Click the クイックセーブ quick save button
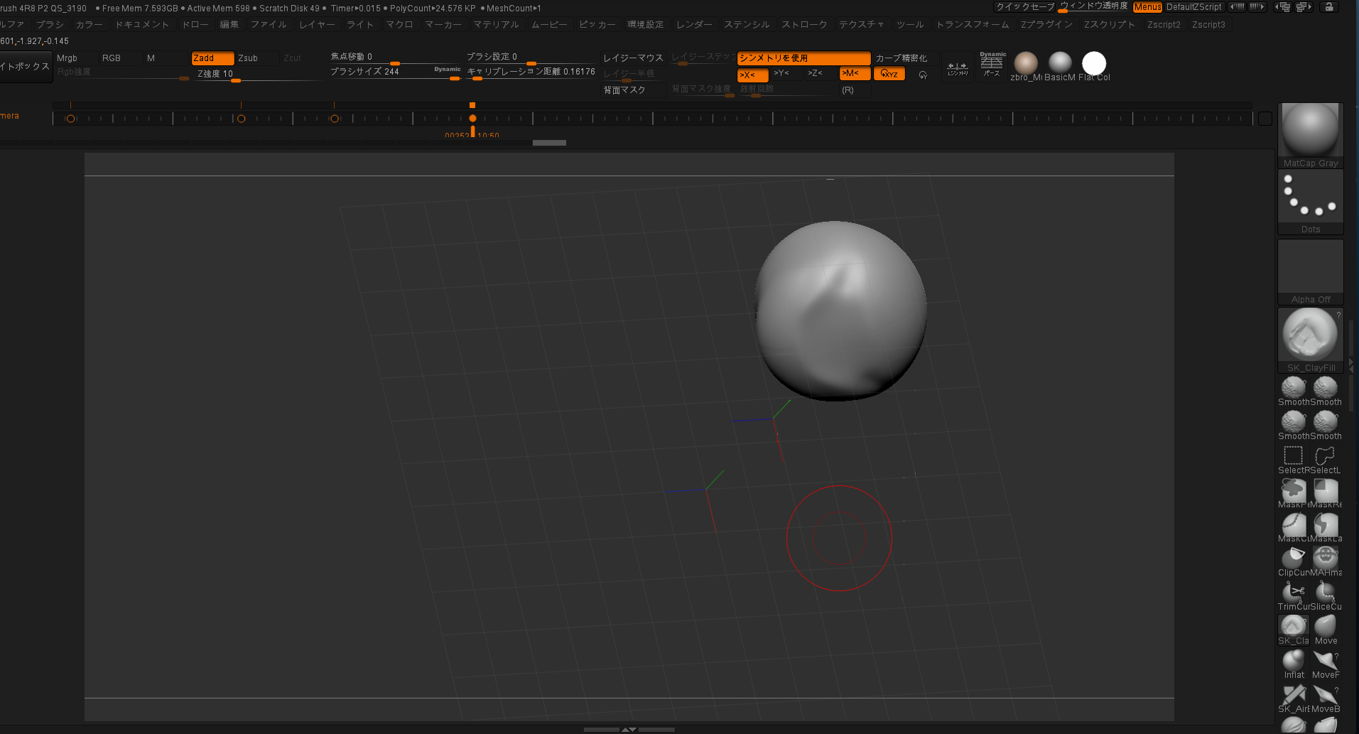 tap(1025, 7)
